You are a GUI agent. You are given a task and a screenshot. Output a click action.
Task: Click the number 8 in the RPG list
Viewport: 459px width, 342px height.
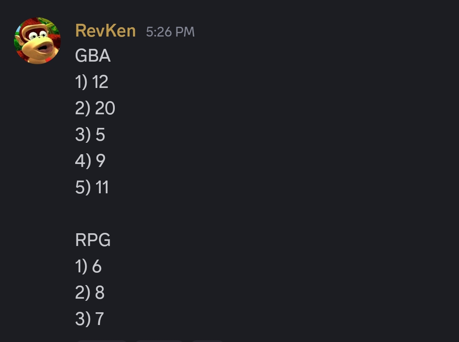pyautogui.click(x=100, y=293)
